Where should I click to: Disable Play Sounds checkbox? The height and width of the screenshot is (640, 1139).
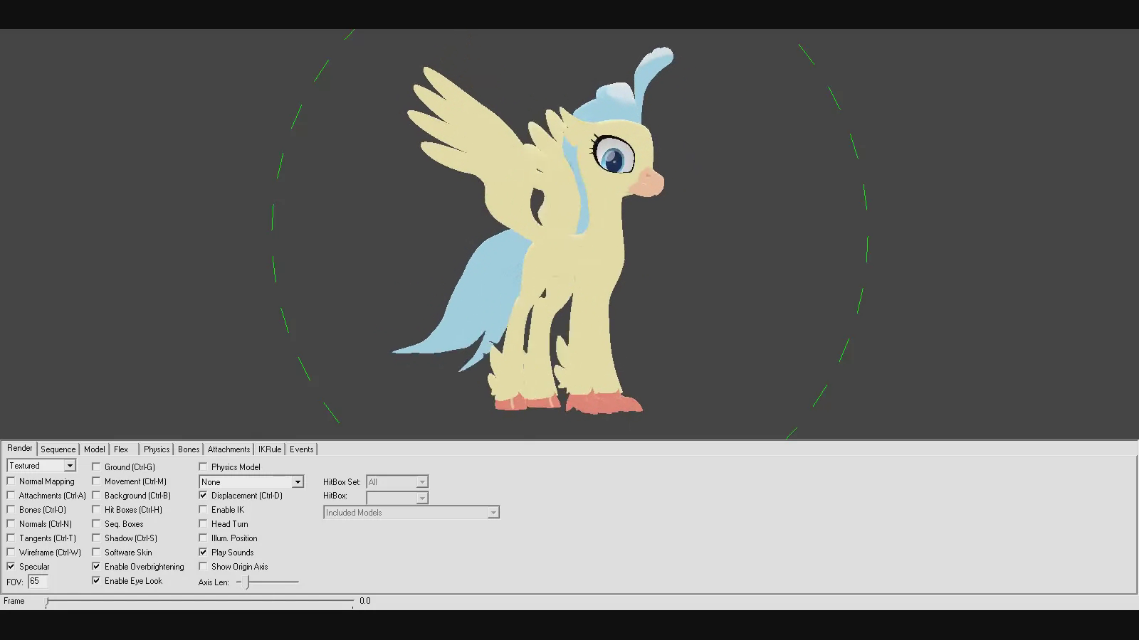pyautogui.click(x=204, y=553)
